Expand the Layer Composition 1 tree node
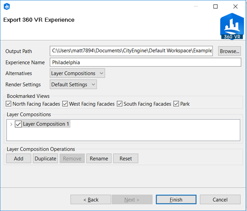 (11, 124)
